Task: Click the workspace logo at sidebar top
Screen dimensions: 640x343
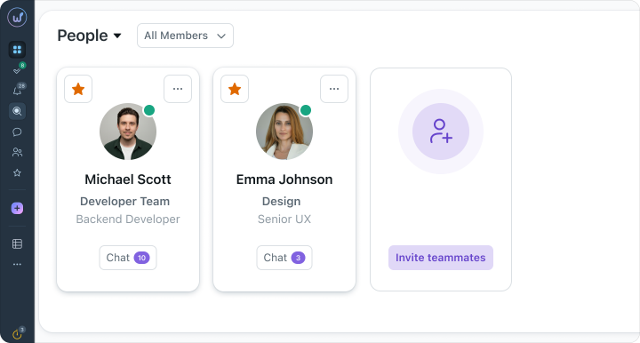Action: point(17,18)
